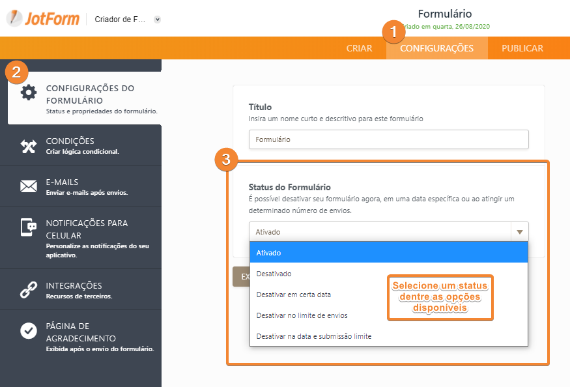Click the gear icon for form settings
Viewport: 570px width, 387px height.
29,93
